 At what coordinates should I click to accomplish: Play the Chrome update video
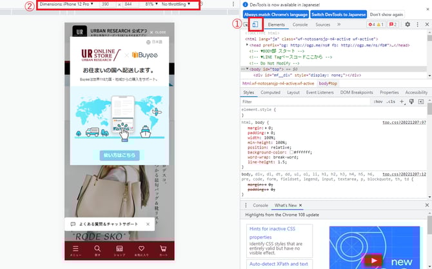click(x=373, y=261)
